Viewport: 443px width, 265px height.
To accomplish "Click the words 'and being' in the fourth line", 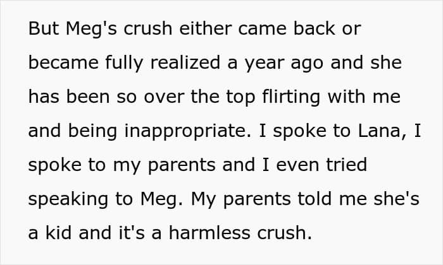I will tap(73, 132).
